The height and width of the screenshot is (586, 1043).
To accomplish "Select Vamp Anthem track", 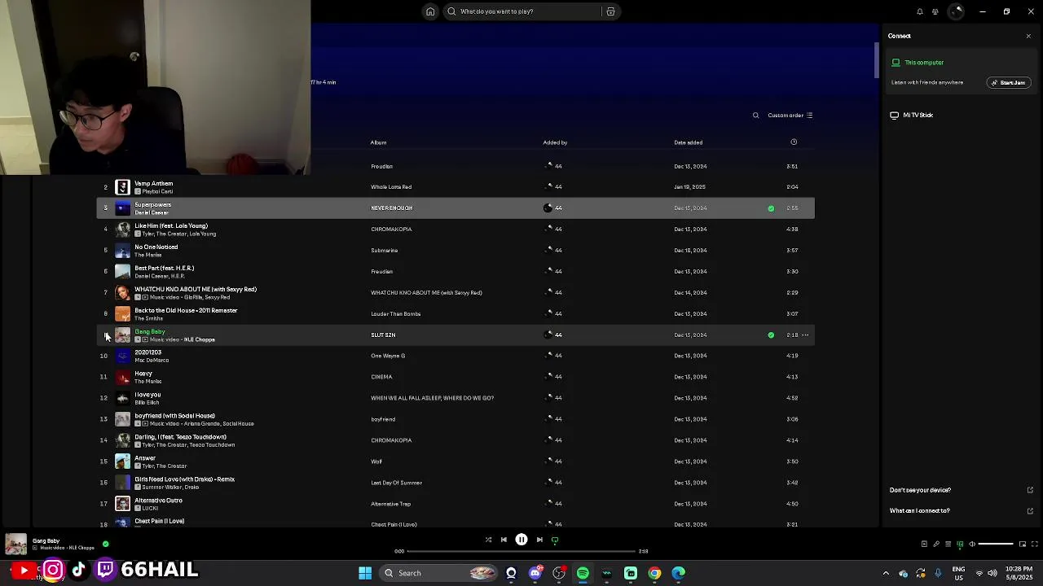I will [x=455, y=187].
